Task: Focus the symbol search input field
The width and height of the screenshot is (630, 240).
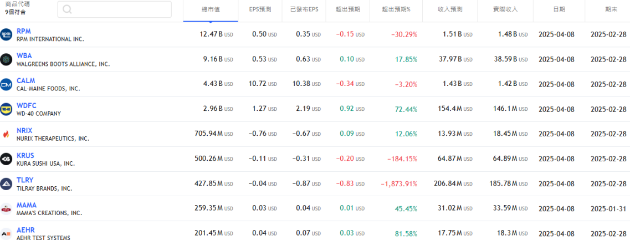Action: click(x=115, y=9)
